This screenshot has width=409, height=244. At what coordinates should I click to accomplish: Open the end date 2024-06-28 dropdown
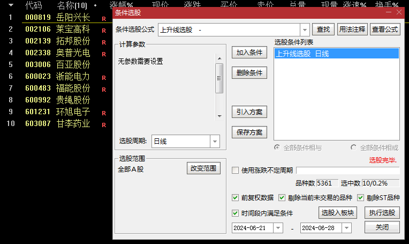point(347,228)
